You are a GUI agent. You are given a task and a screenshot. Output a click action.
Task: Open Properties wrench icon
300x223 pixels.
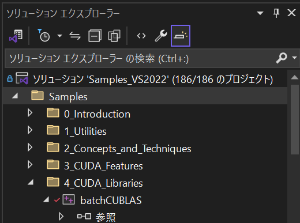click(x=161, y=36)
